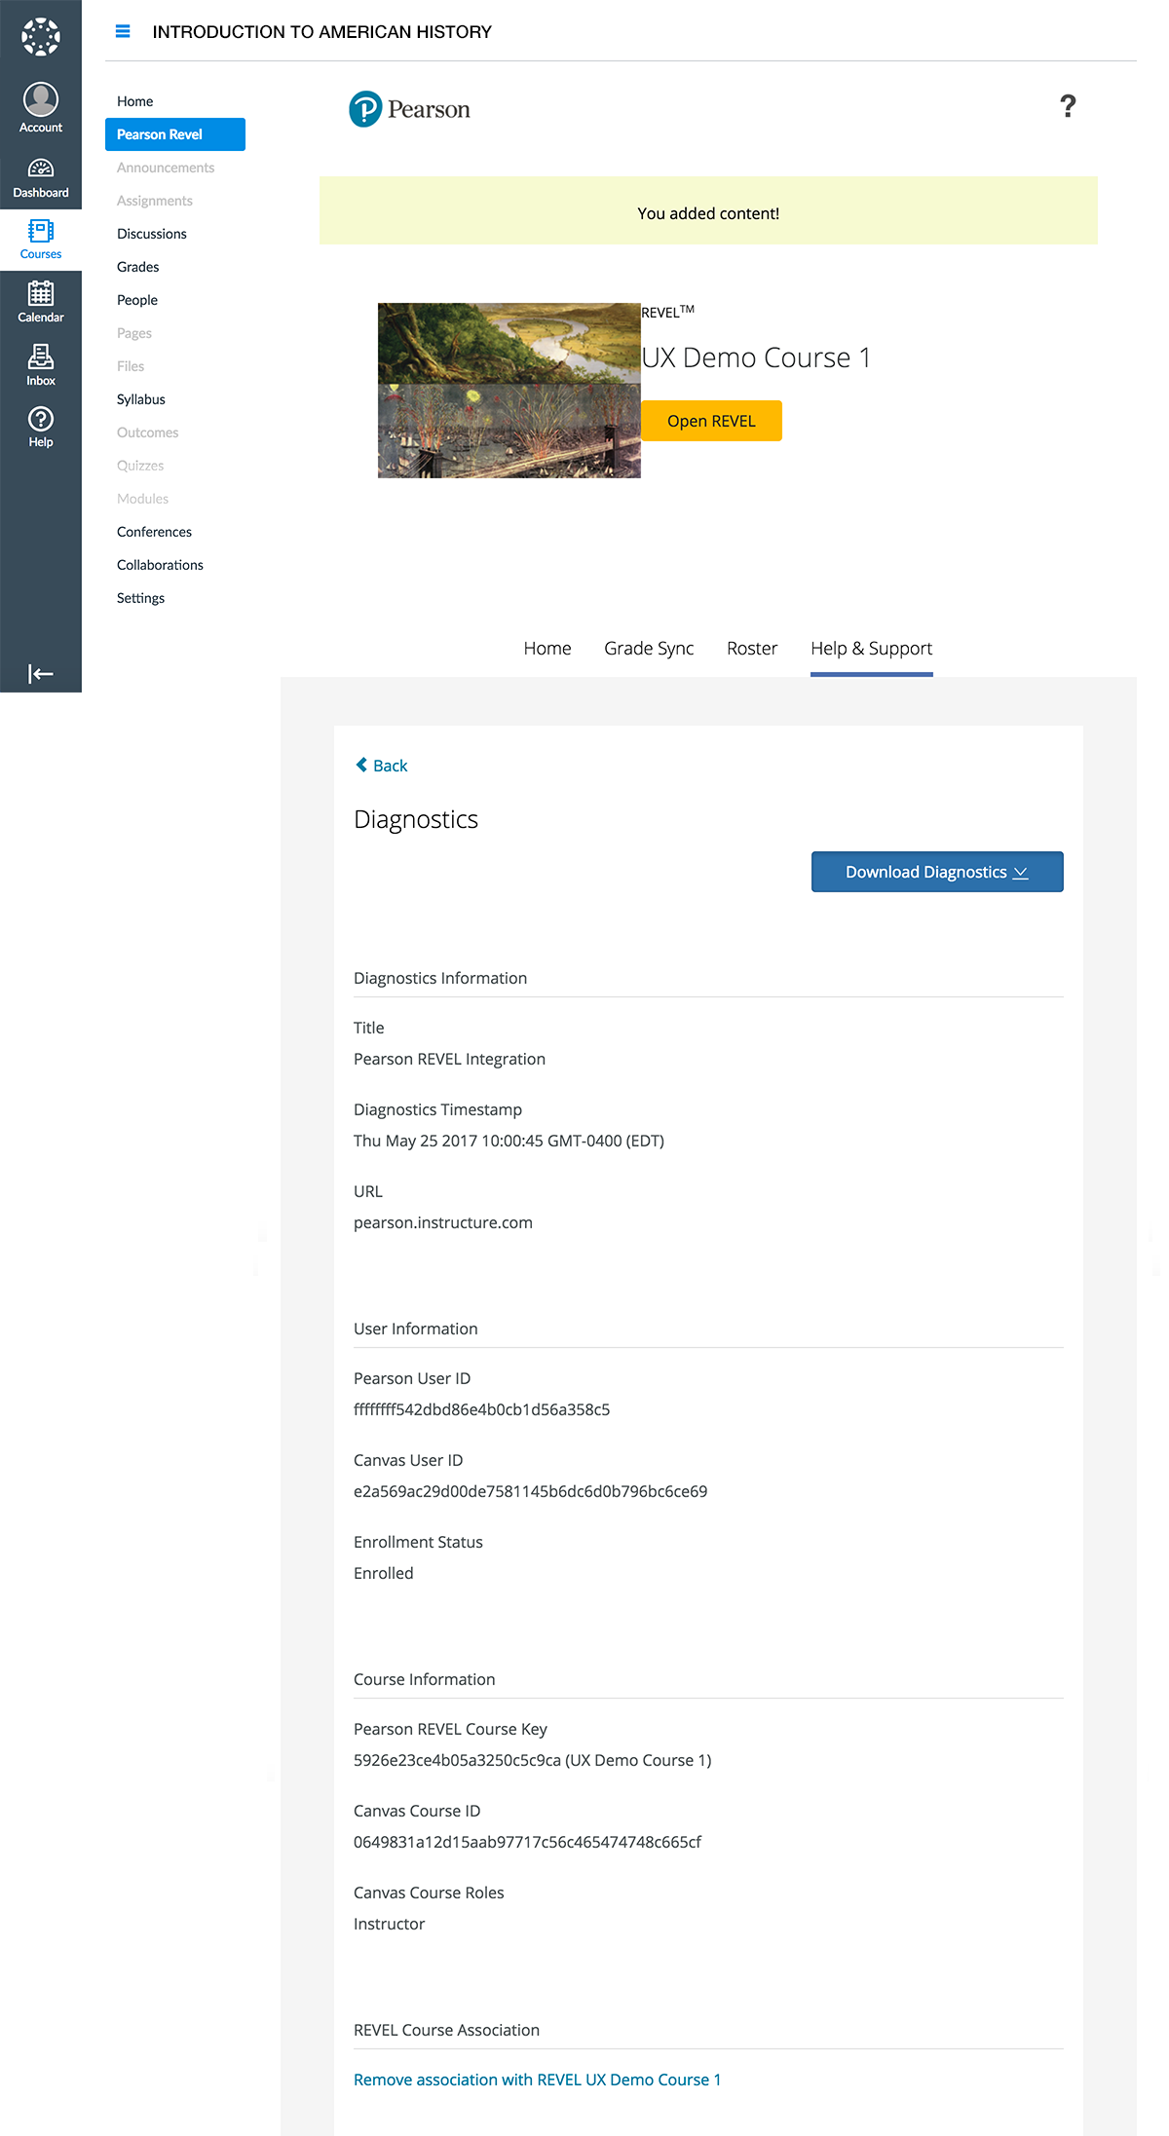Click the Back chevron arrow icon
This screenshot has width=1169, height=2136.
(361, 765)
